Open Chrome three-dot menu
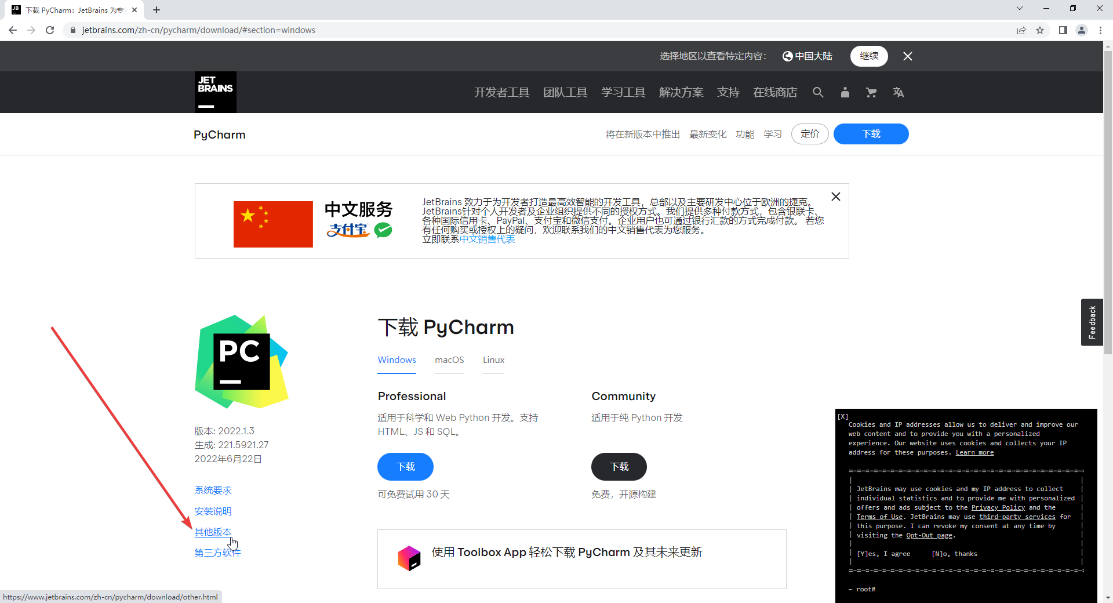The height and width of the screenshot is (603, 1113). 1100,30
